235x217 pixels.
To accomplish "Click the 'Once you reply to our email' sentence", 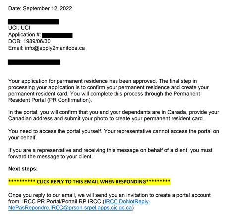I will click(110, 195).
